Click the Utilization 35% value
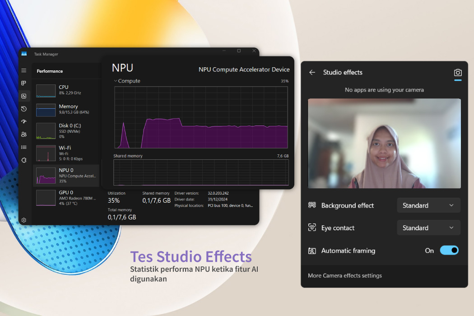This screenshot has width=474, height=316. (114, 200)
